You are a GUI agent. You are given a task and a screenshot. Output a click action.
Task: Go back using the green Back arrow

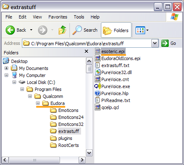tap(10, 30)
